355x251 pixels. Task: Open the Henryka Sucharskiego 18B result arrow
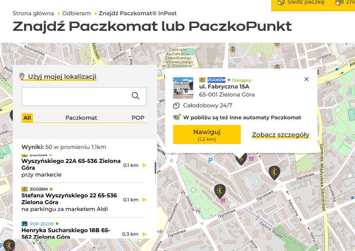[144, 234]
